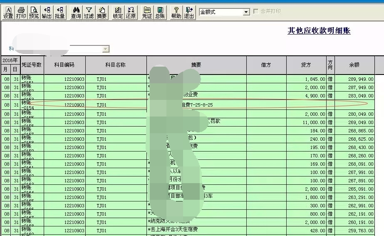Screen dimensions: 384x236
Task: Click the 过滤 filter icon
Action: pos(89,12)
